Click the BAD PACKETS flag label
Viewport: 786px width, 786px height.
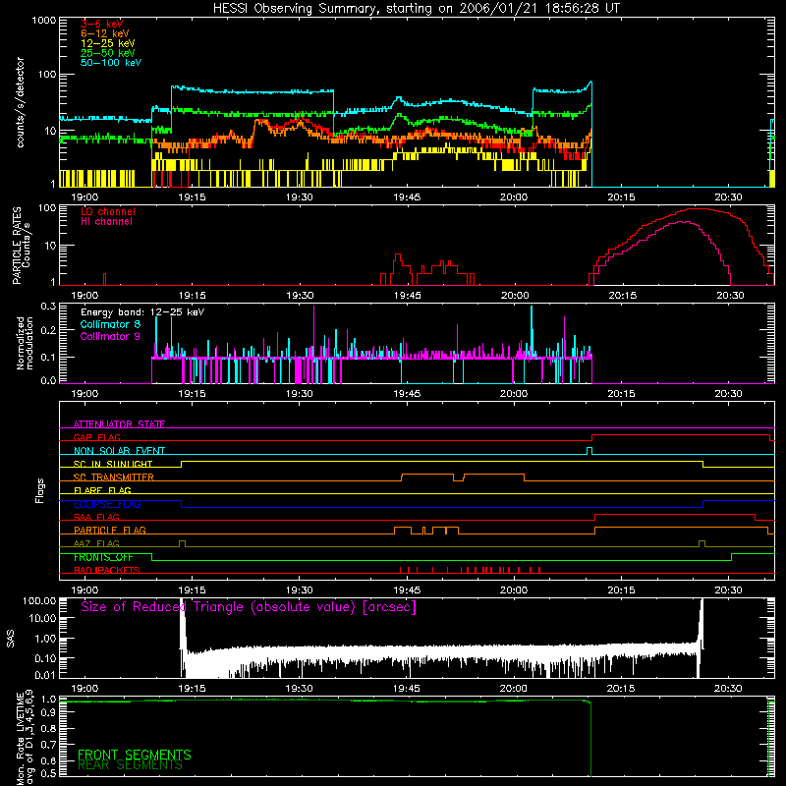(x=107, y=570)
